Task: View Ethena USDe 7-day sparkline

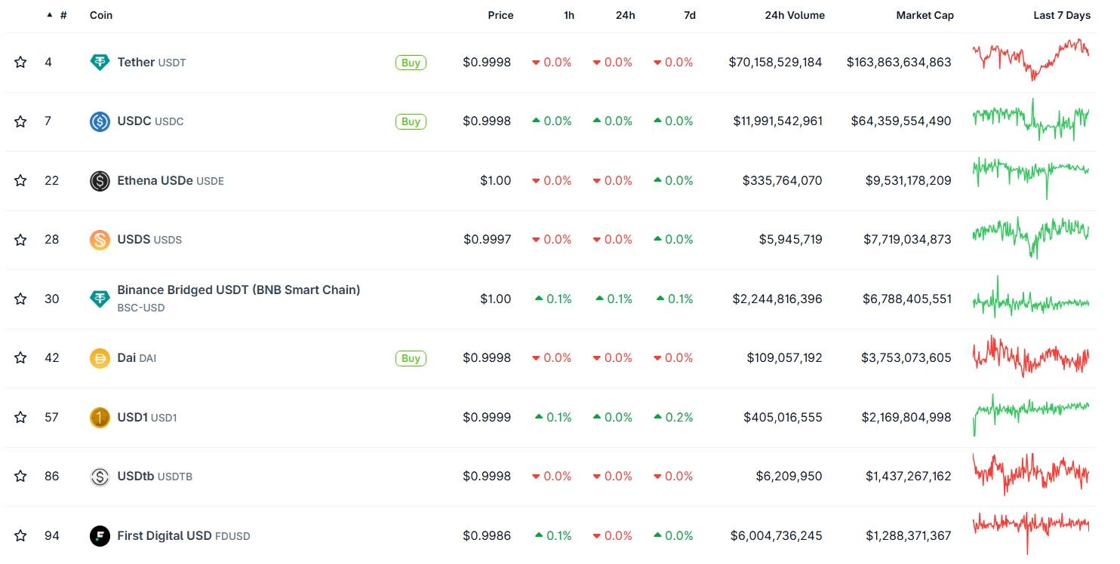Action: pyautogui.click(x=1031, y=178)
